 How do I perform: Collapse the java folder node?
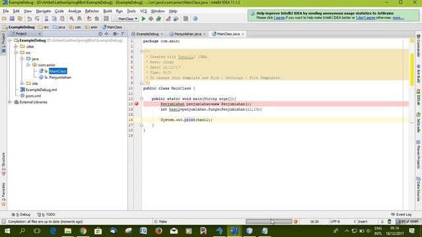click(22, 59)
